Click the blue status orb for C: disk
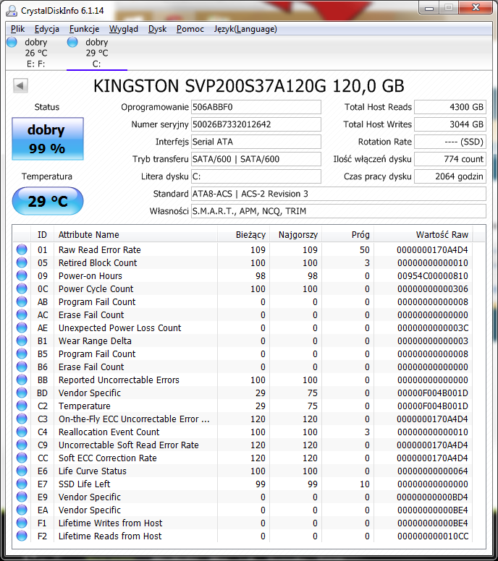498x561 pixels. (x=72, y=42)
